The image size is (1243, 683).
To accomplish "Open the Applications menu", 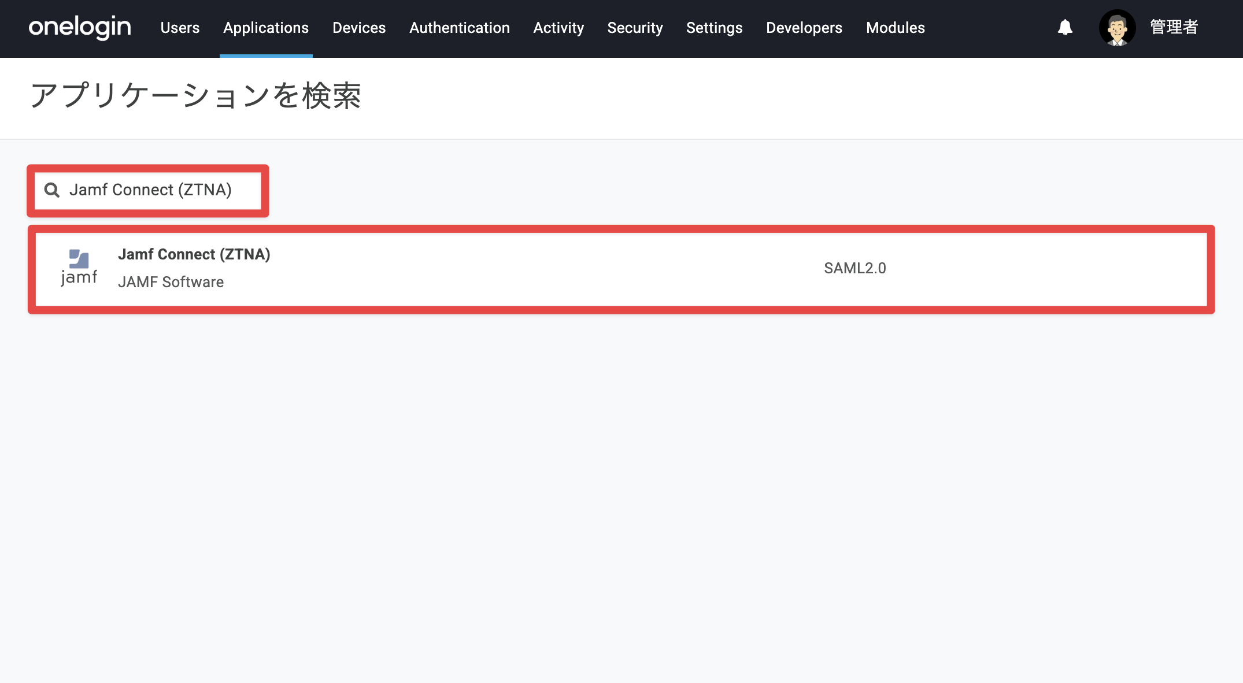I will click(x=266, y=28).
